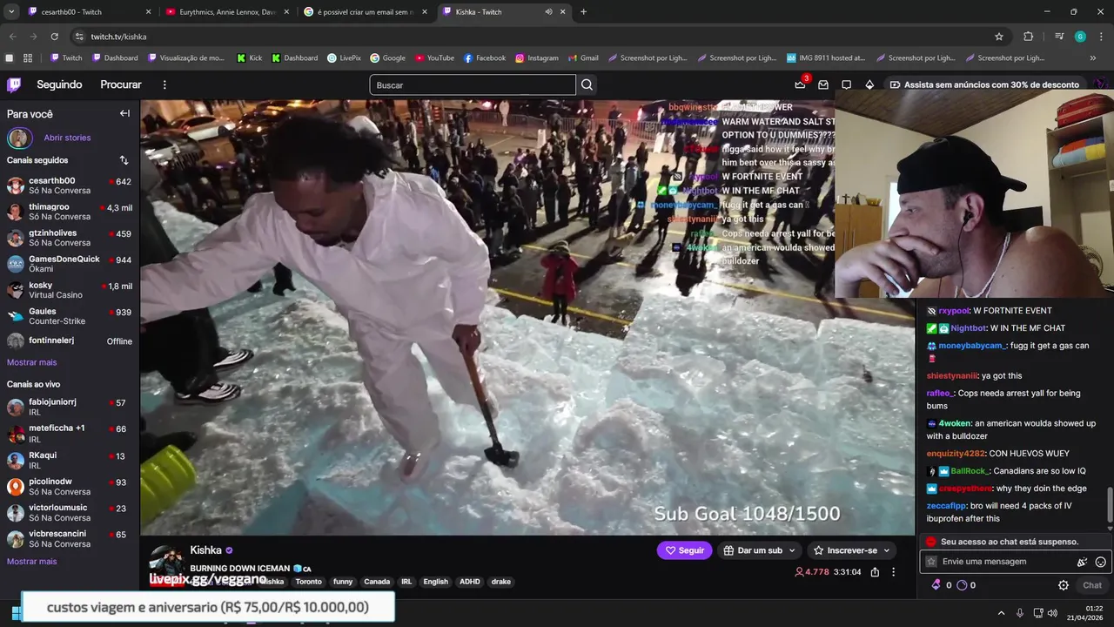Open the emote picker smiley icon
This screenshot has width=1114, height=627.
(1101, 563)
